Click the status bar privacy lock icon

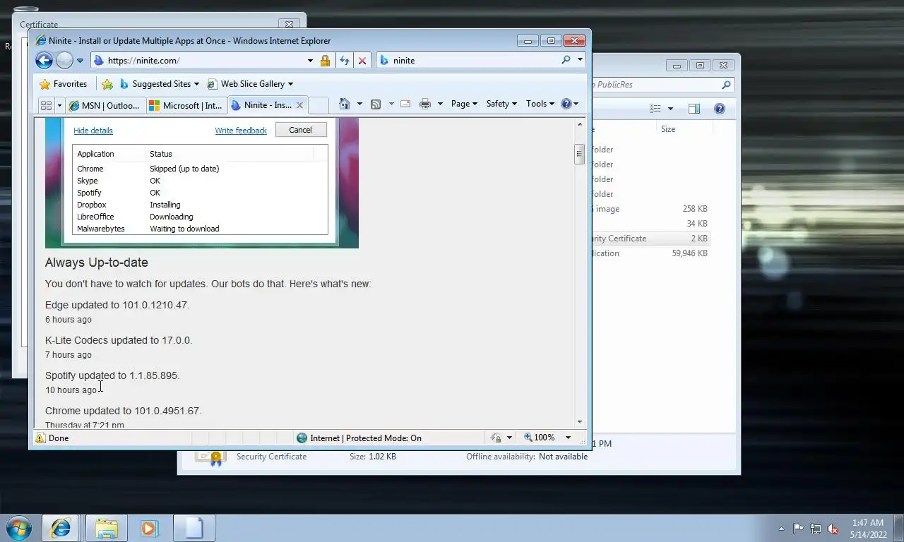pos(495,438)
